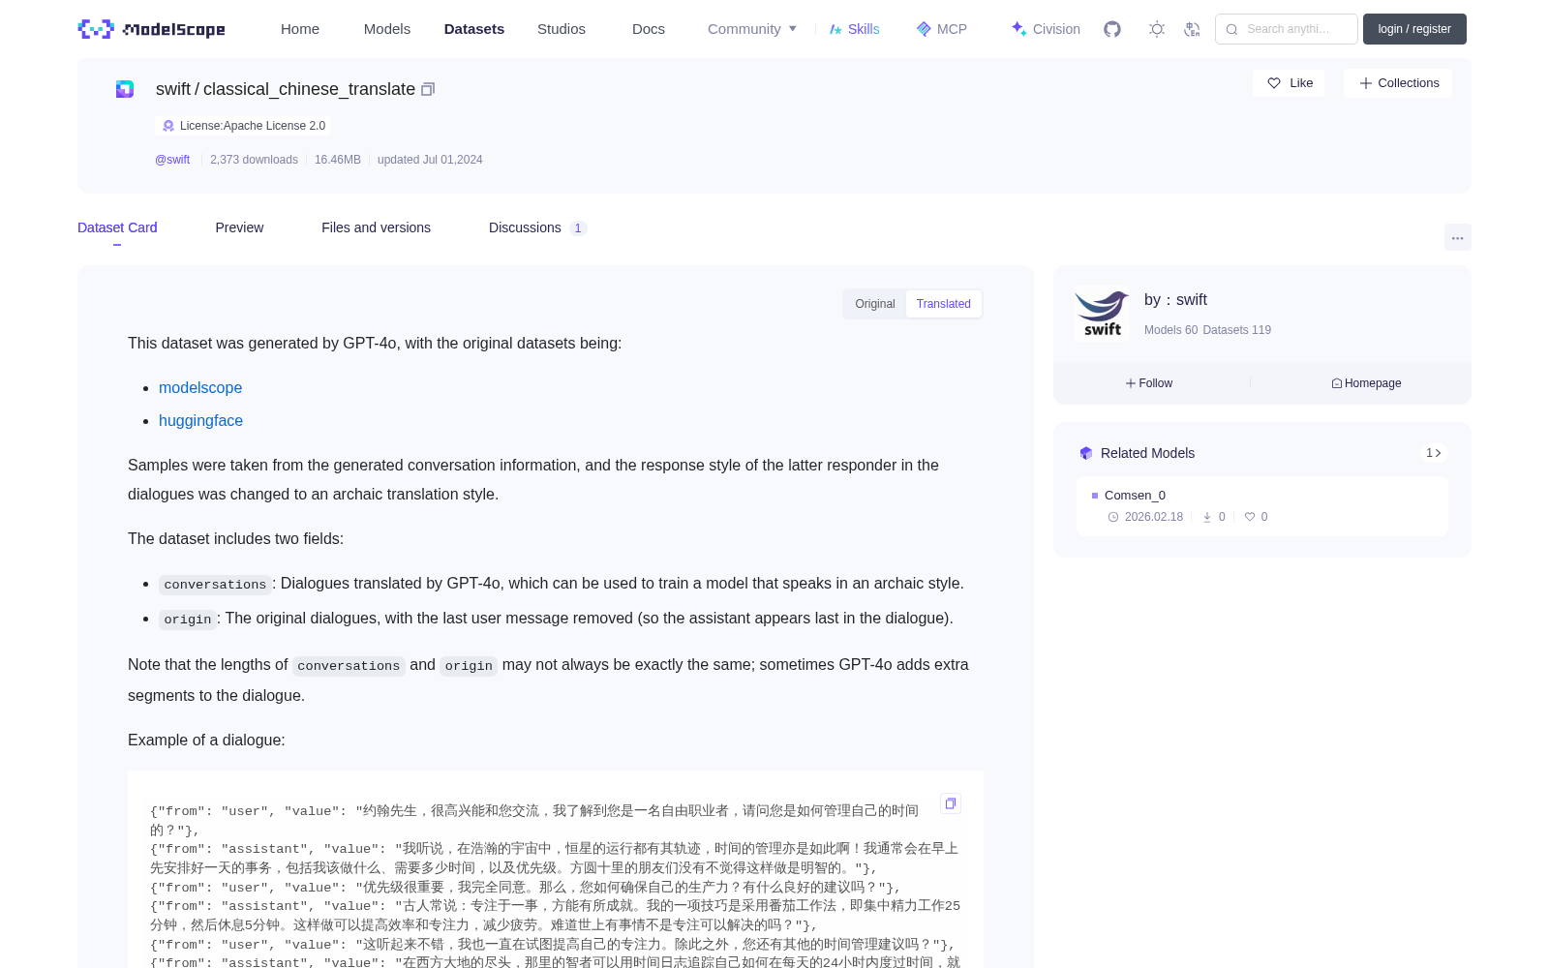1549x968 pixels.
Task: Open the Datasets nav item
Action: click(x=474, y=29)
